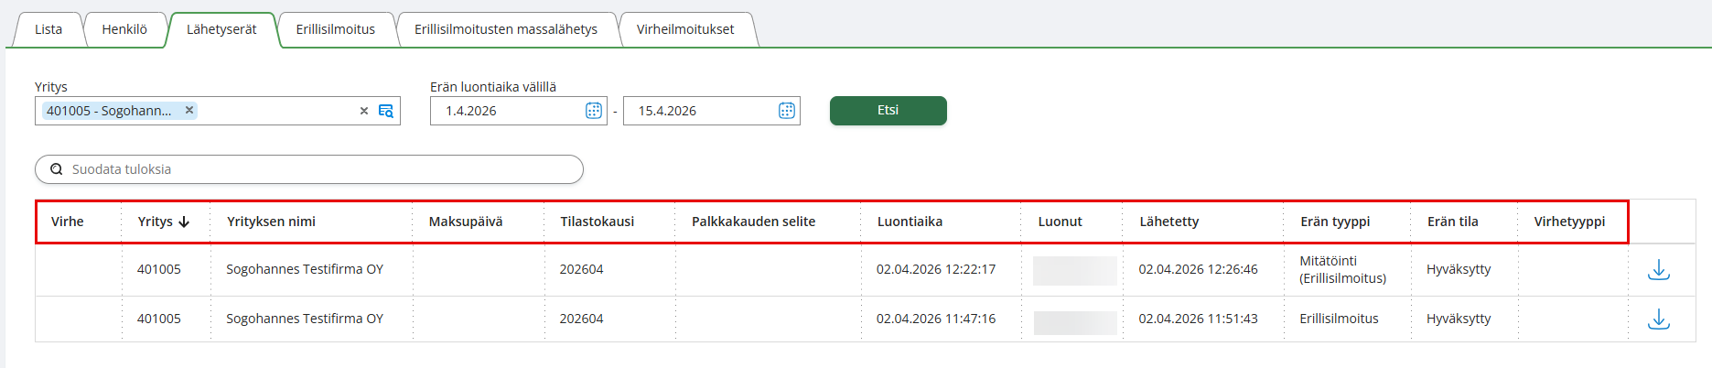Click the Suodata tuloksia filter field
The width and height of the screenshot is (1712, 368).
(320, 169)
